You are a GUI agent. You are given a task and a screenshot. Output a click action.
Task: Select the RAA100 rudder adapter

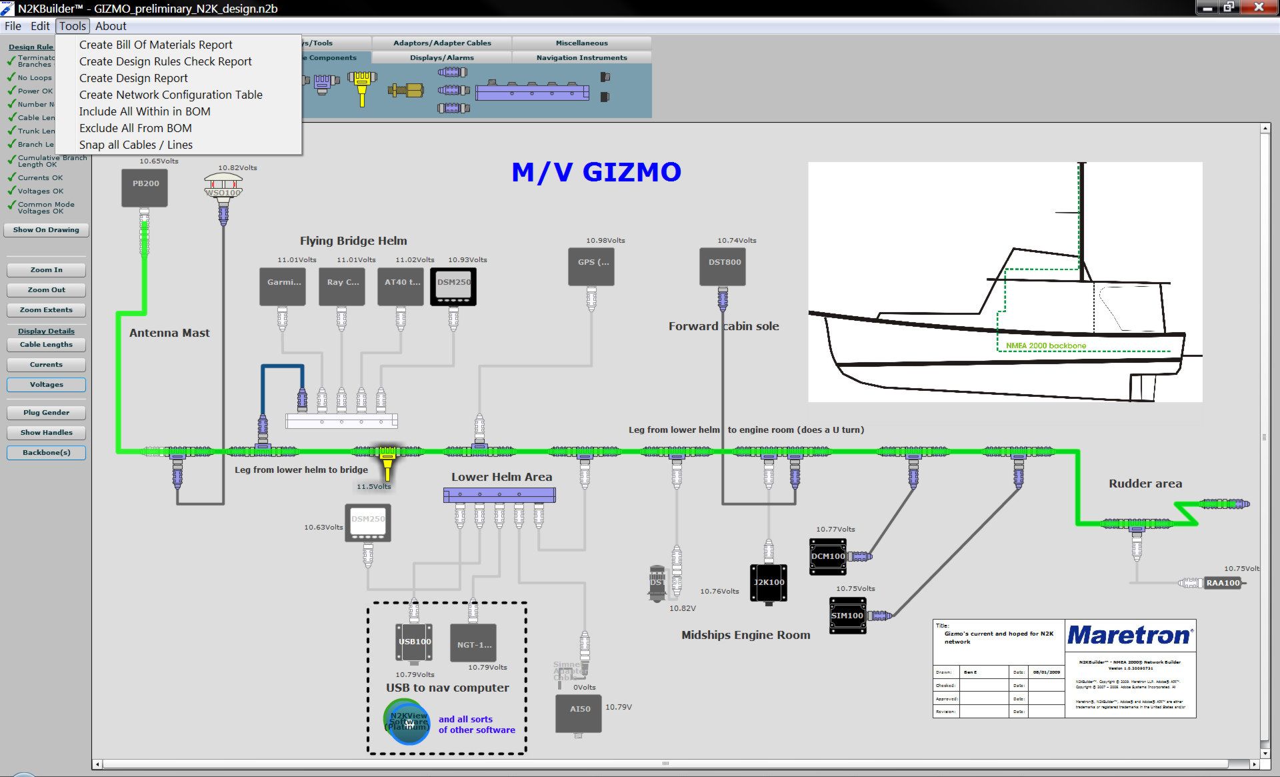(1223, 583)
